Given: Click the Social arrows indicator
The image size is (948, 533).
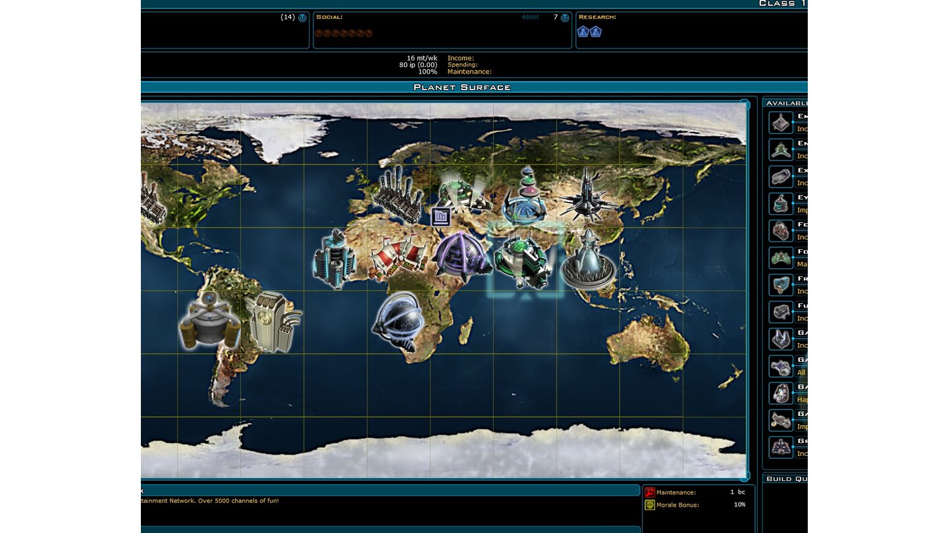Looking at the screenshot, I should [x=530, y=17].
